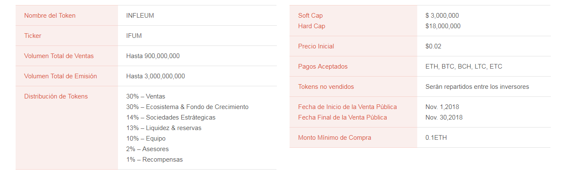This screenshot has height=189, width=566.
Task: Select the Volumen Total de Ventas label
Action: [59, 56]
